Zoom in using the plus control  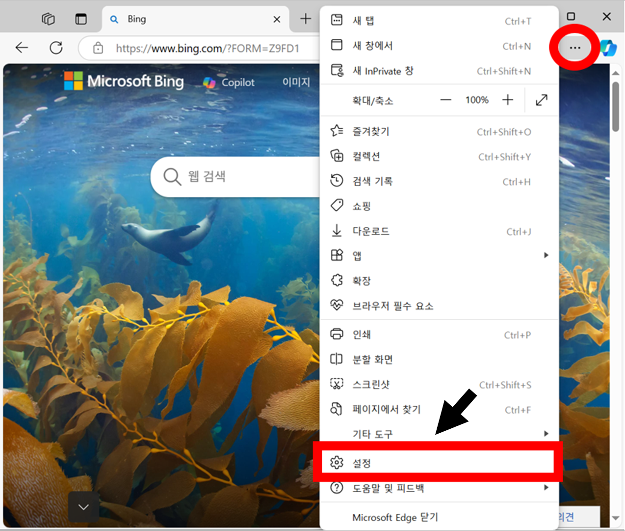pyautogui.click(x=508, y=100)
